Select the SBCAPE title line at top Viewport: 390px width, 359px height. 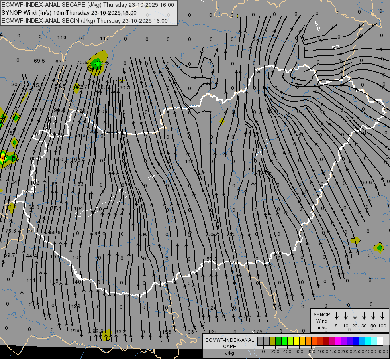88,5
